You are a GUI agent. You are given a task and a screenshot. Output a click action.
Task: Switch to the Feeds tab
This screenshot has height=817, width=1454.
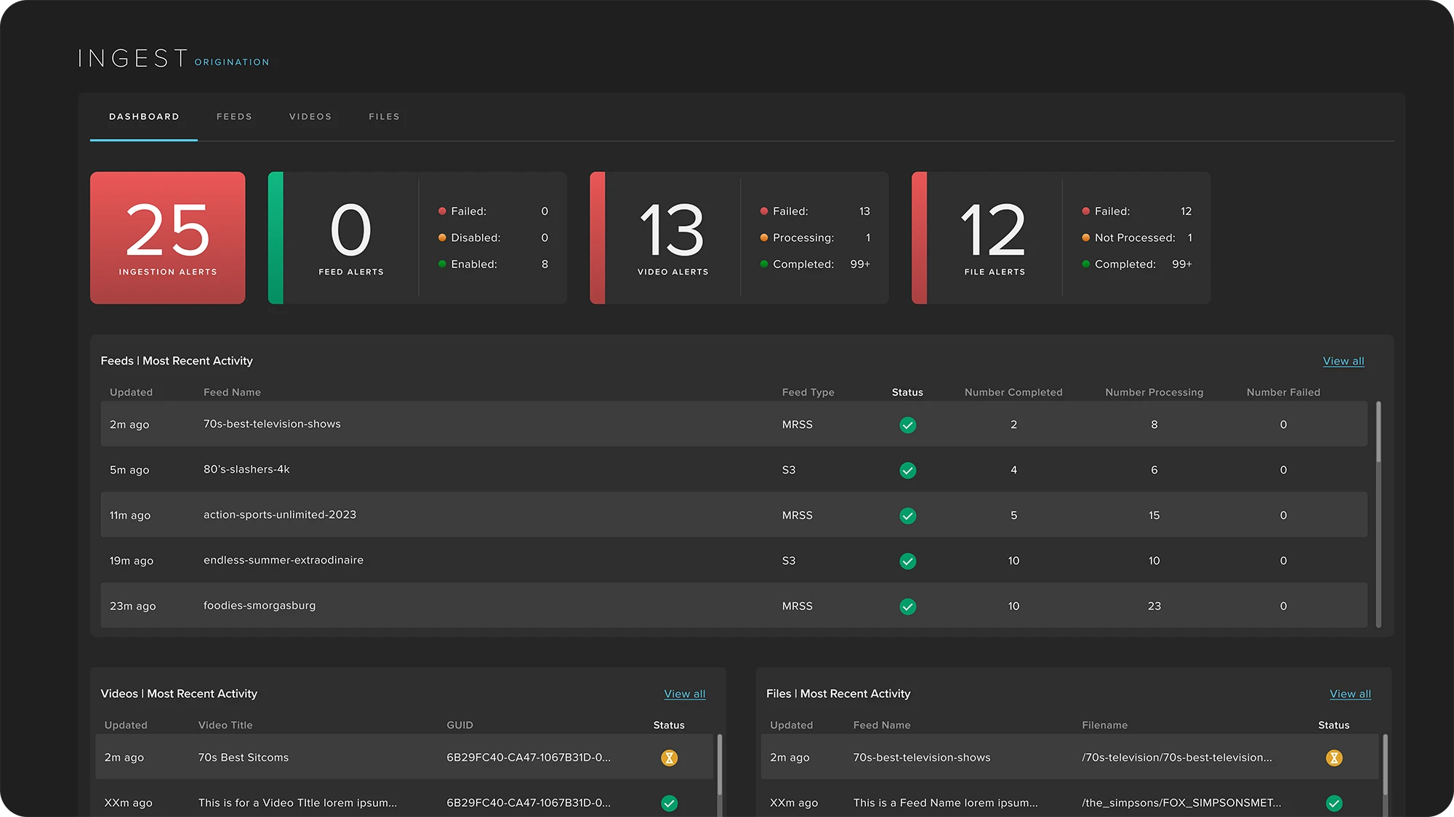pos(234,117)
